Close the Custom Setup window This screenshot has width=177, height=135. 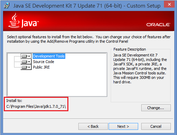point(169,4)
